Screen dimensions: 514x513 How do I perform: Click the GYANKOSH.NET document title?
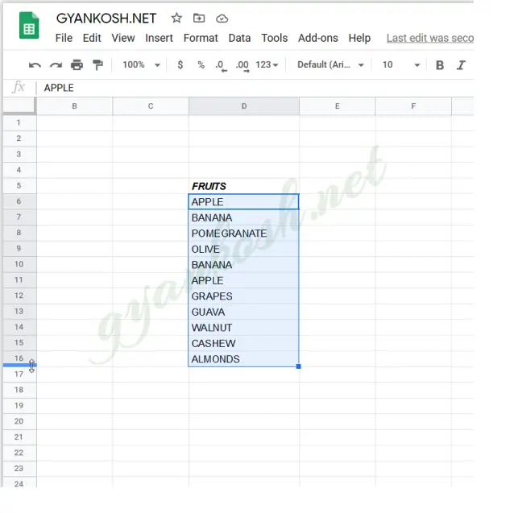(106, 19)
